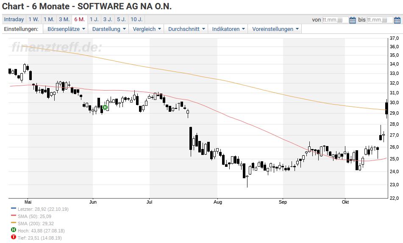Click the 'Aug' label on the x-axis
This screenshot has height=243, width=403.
tap(218, 202)
